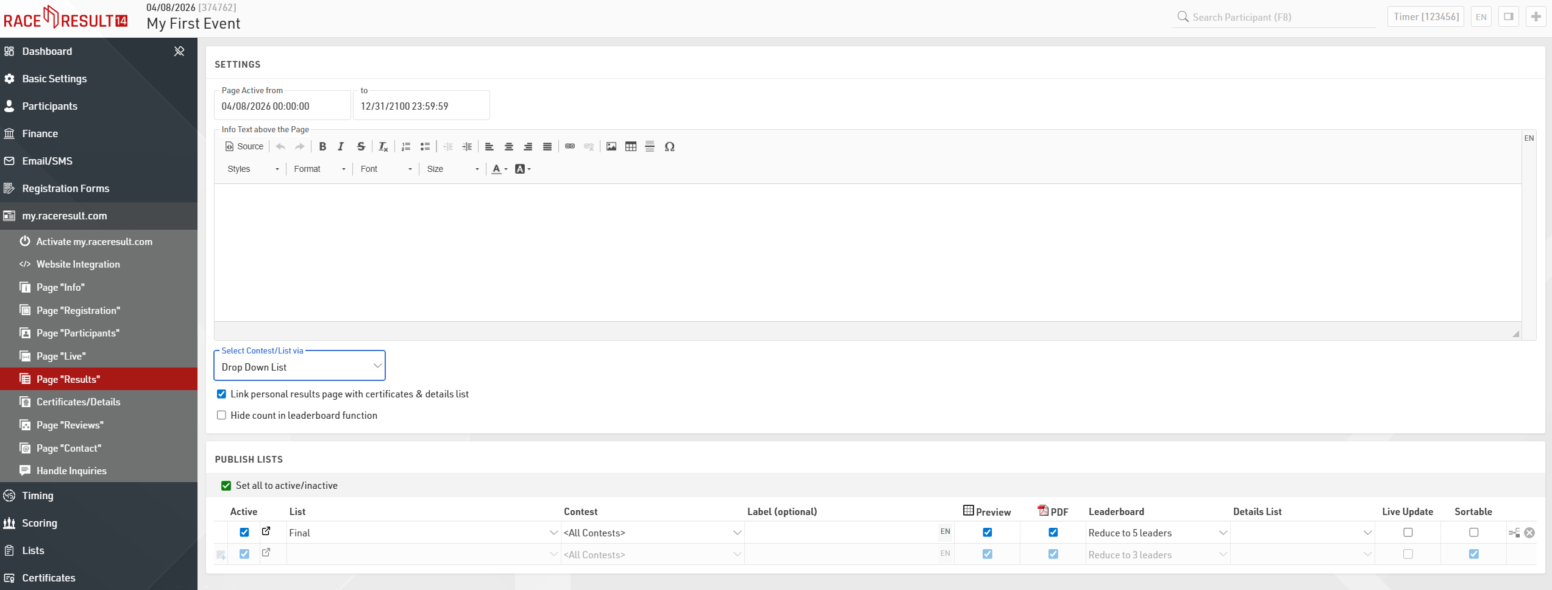Open Page "Live" in sidebar

click(x=61, y=356)
